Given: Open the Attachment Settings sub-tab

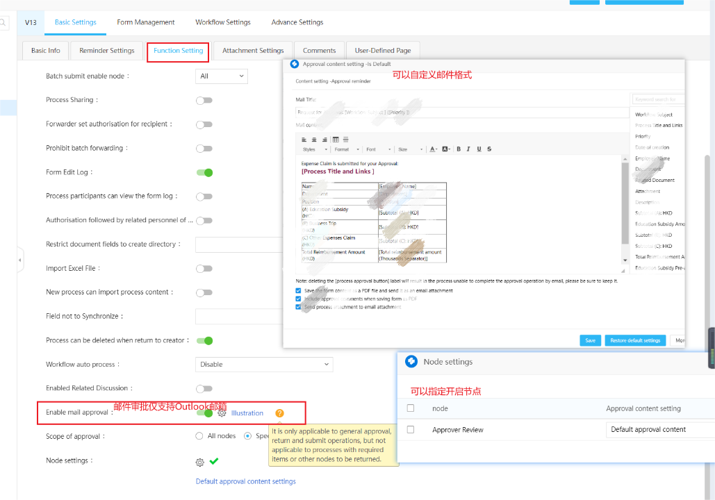Looking at the screenshot, I should click(x=253, y=51).
